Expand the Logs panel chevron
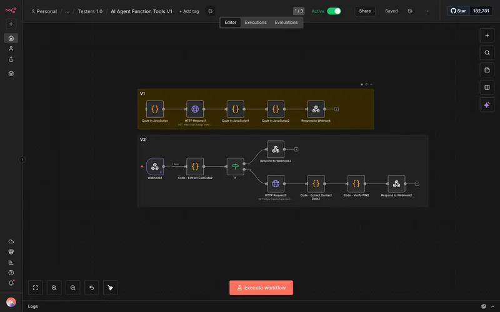 (x=492, y=306)
